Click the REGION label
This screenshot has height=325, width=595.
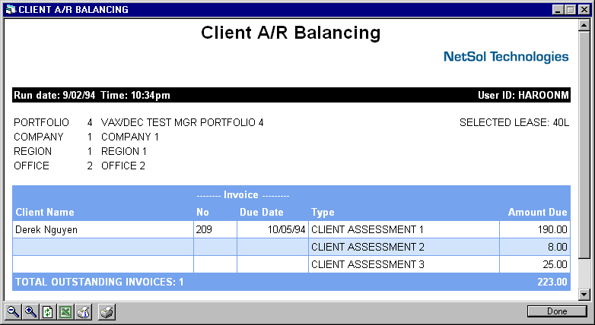tap(33, 151)
